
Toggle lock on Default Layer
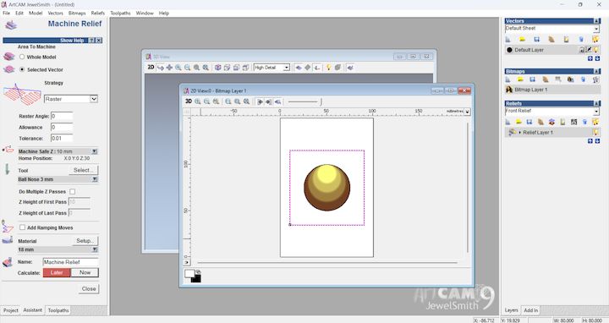pos(582,50)
